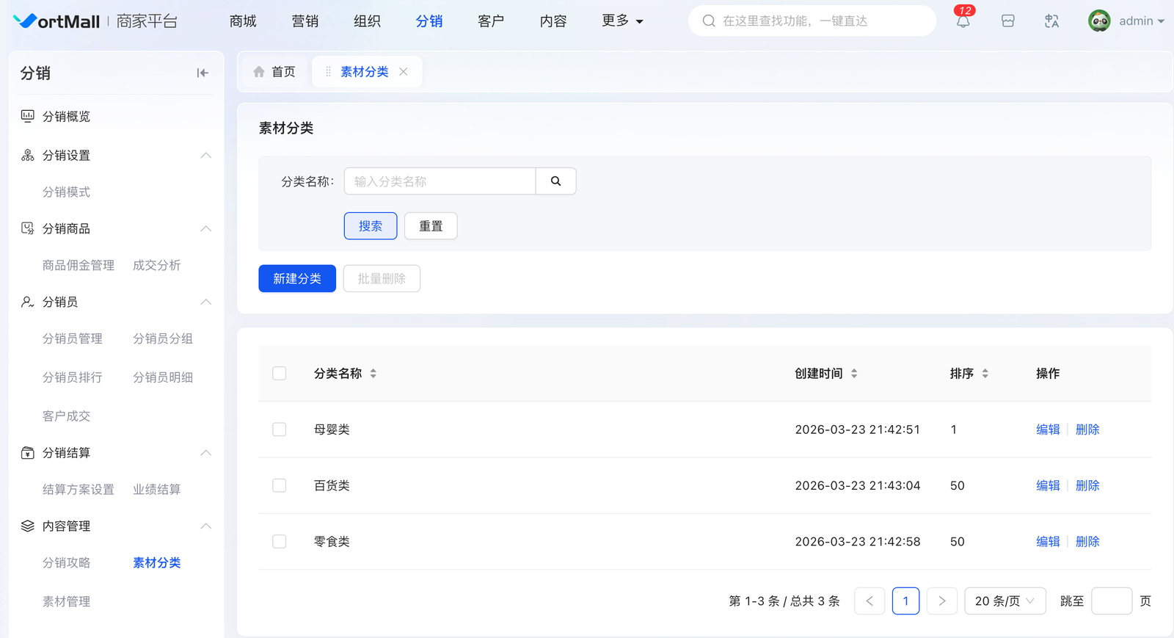Check the 百货类 row checkbox
Image resolution: width=1174 pixels, height=638 pixels.
(280, 485)
